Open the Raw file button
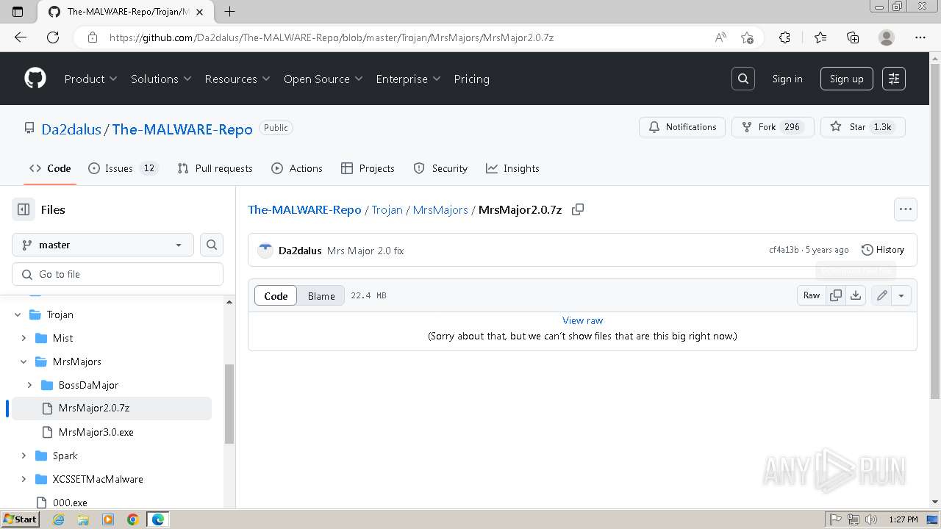The width and height of the screenshot is (941, 529). 812,295
